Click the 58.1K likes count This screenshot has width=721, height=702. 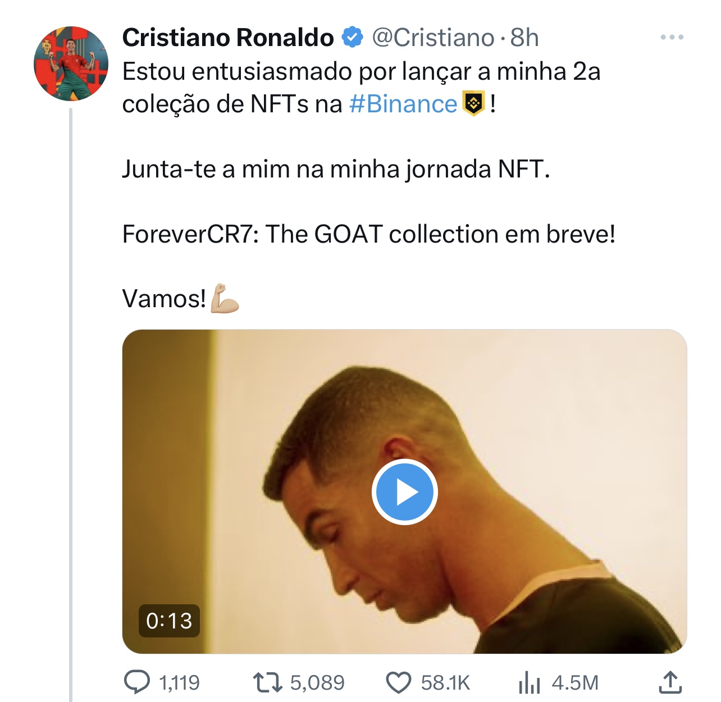(445, 683)
